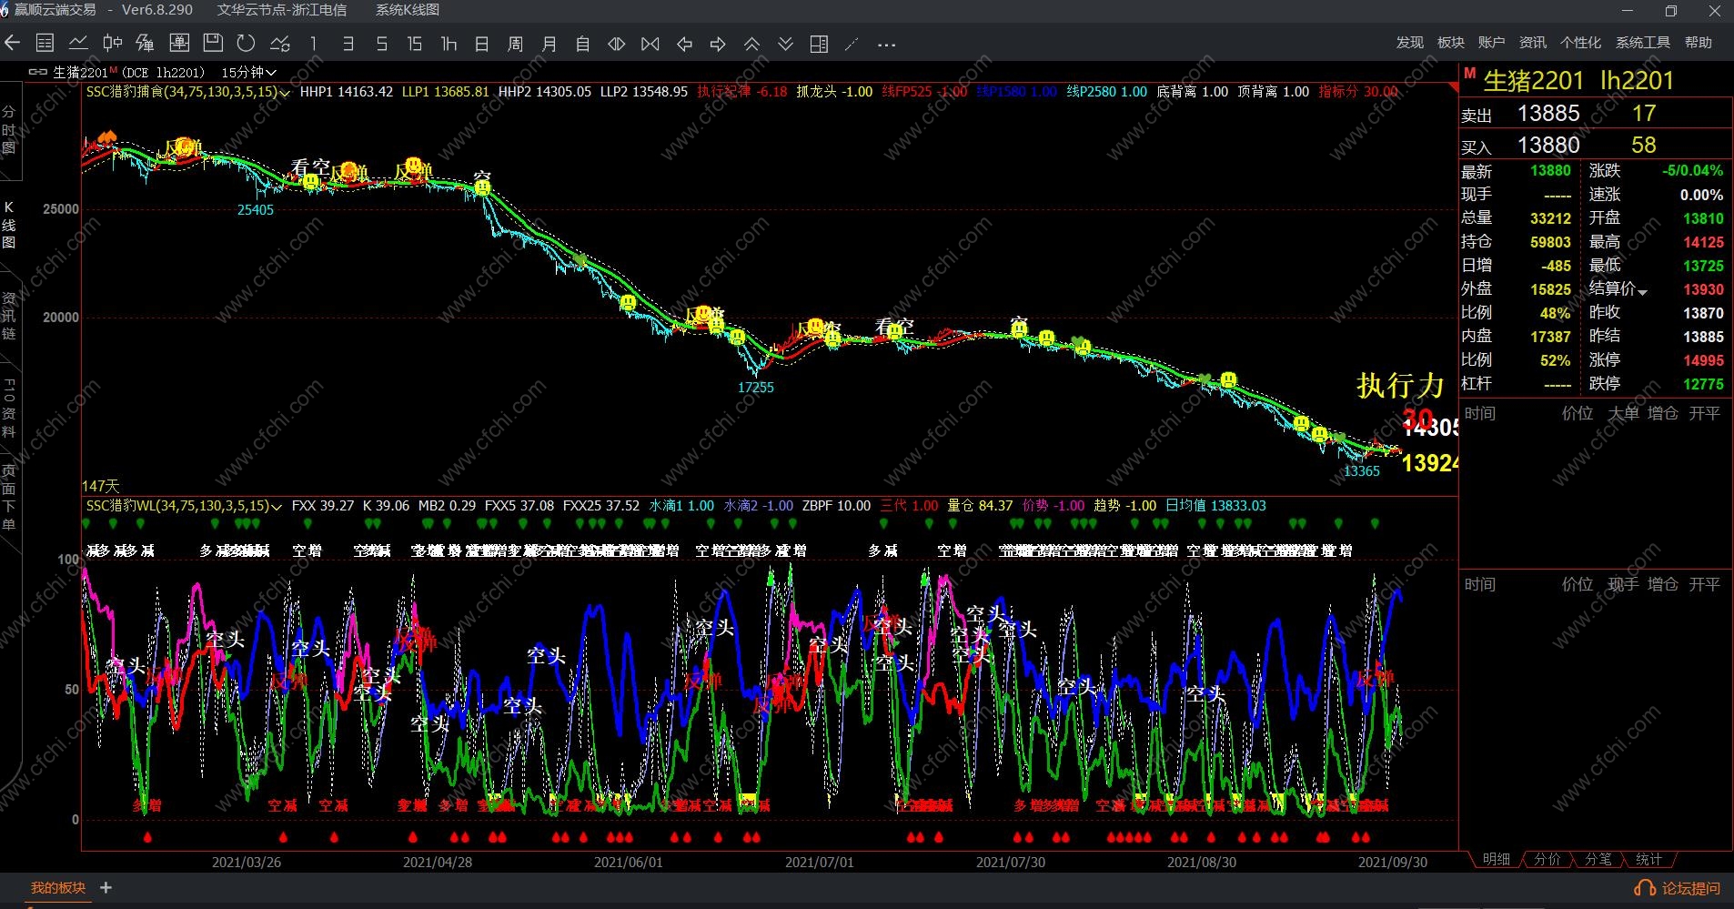1734x909 pixels.
Task: Click the double-up chevron toolbar icon
Action: click(751, 44)
